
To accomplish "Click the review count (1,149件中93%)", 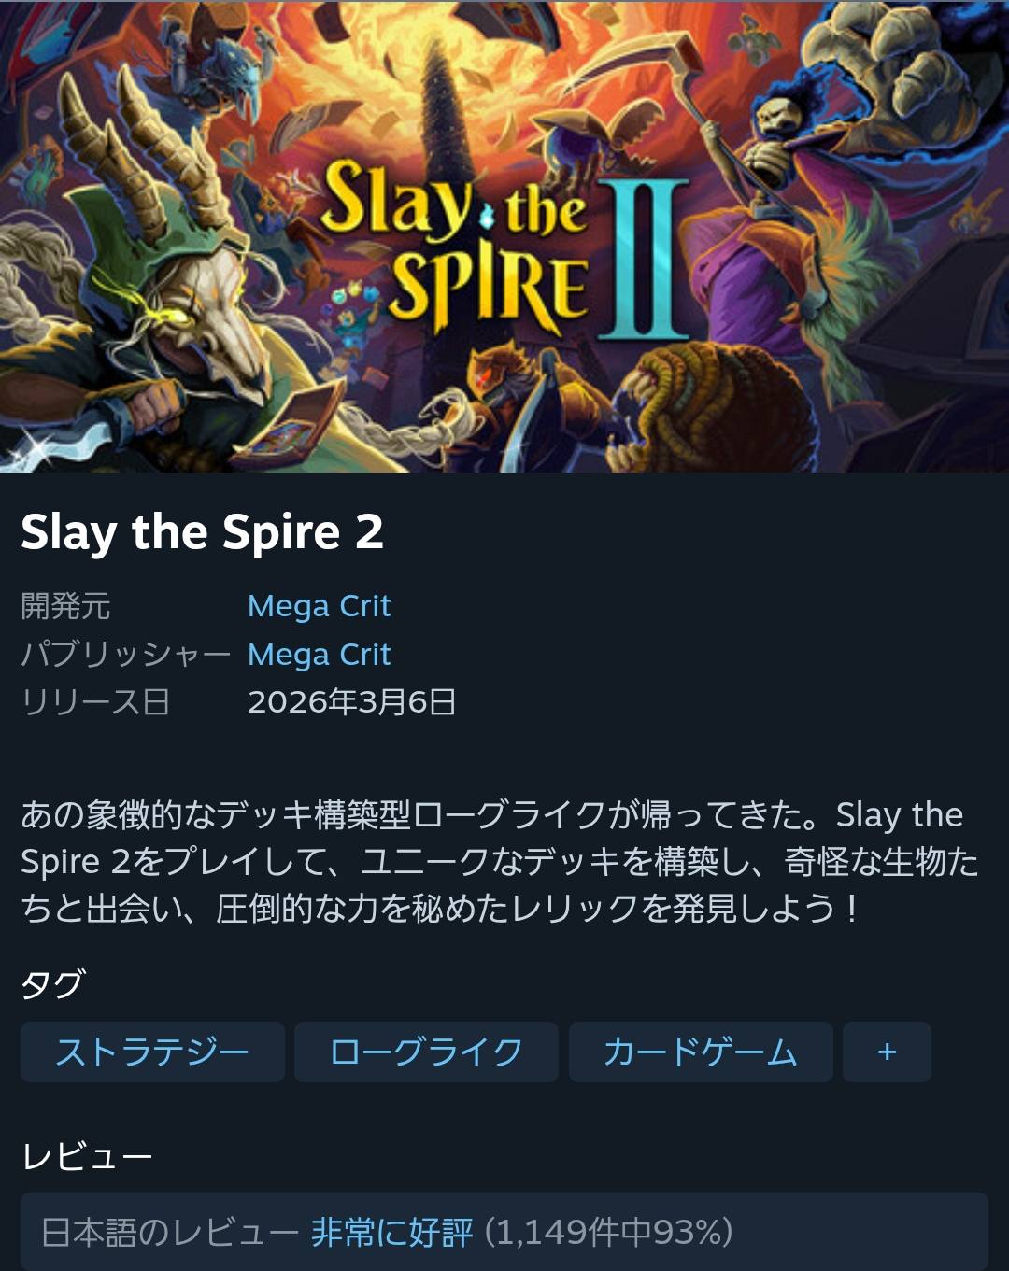I will pos(608,1232).
